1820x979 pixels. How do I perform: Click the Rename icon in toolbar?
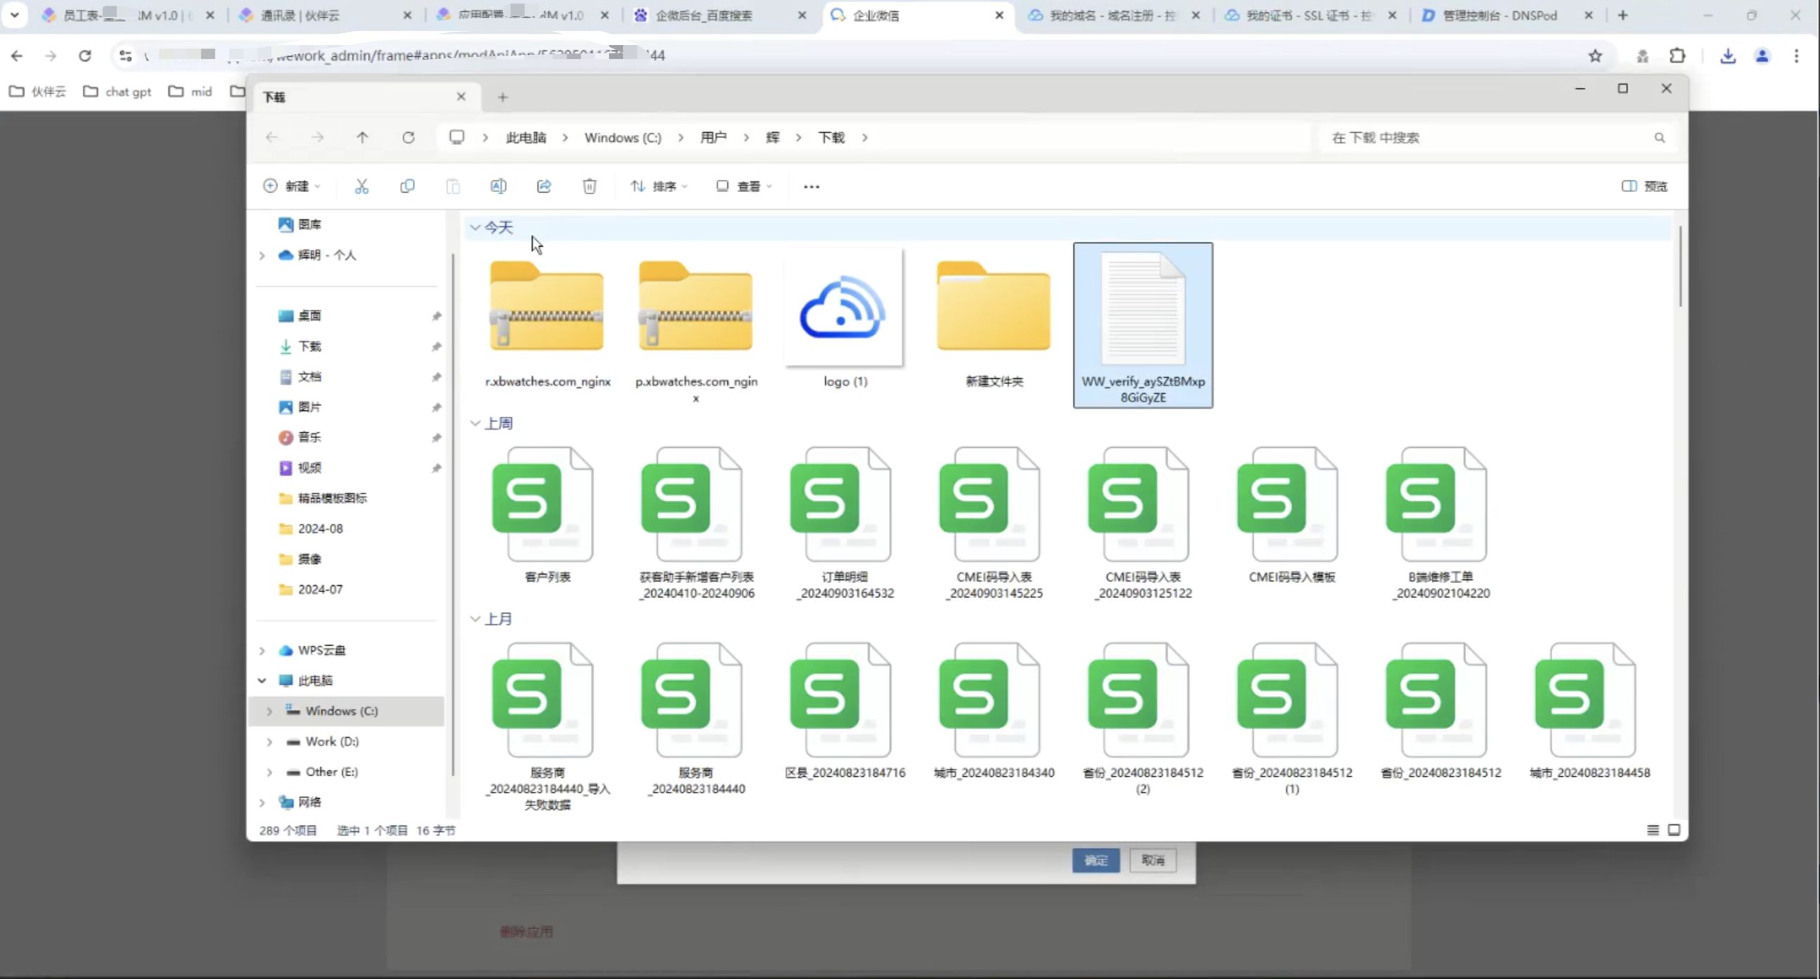click(498, 186)
